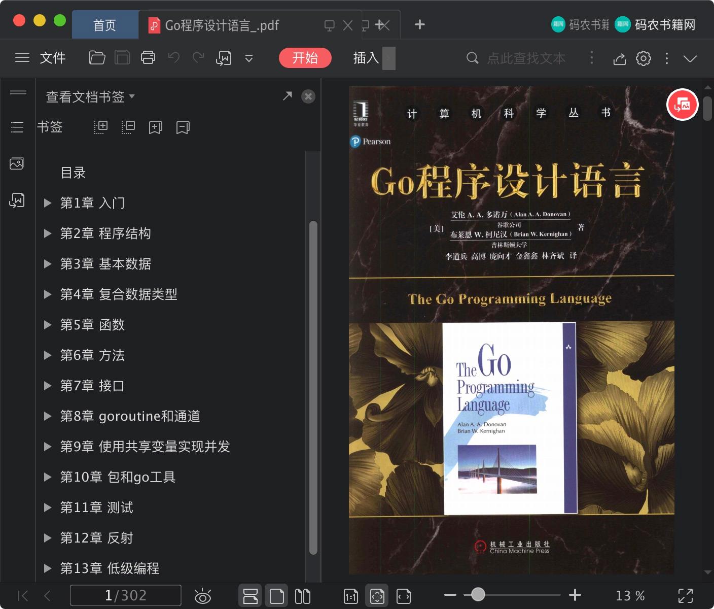
Task: Click the collapse all bookmarks icon
Action: point(128,127)
